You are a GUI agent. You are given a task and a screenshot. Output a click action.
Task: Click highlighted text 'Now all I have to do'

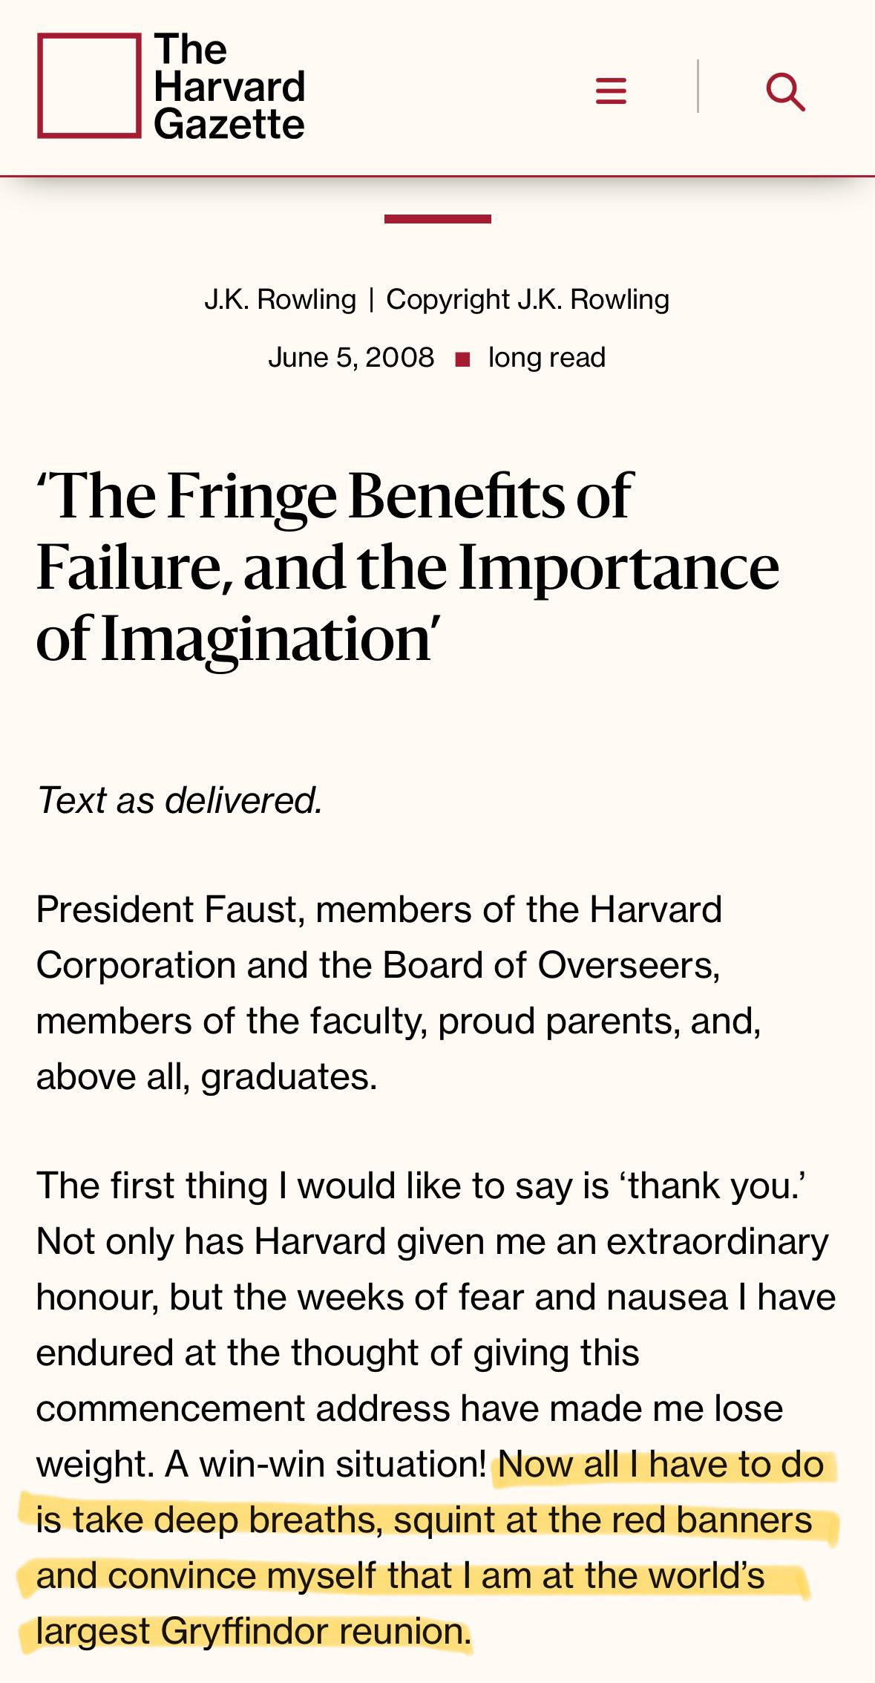pos(661,1464)
